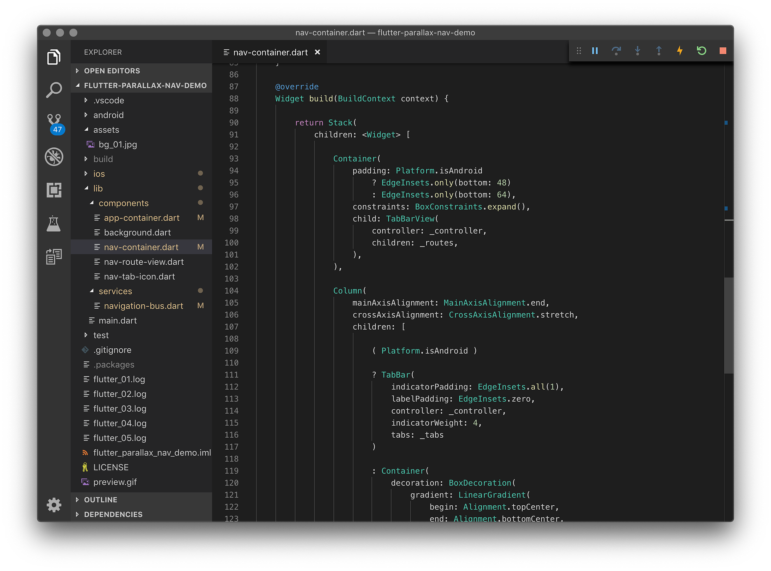
Task: Step out of the current function
Action: pyautogui.click(x=659, y=51)
